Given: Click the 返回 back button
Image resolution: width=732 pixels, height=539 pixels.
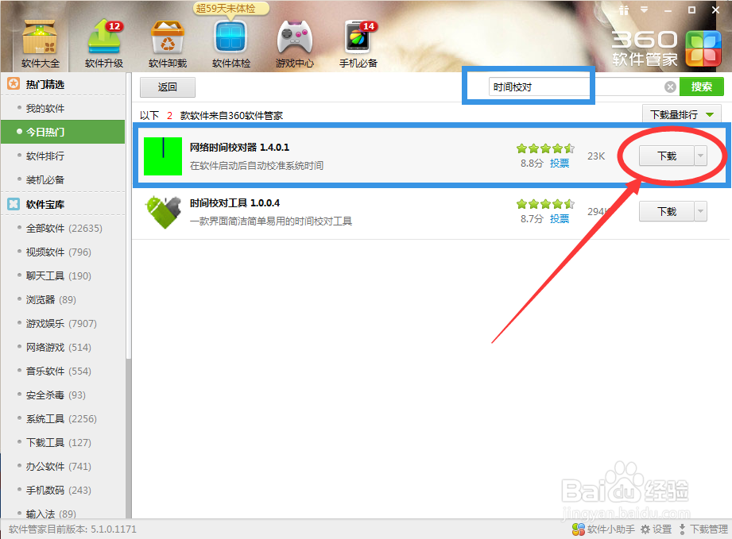Looking at the screenshot, I should coord(168,87).
